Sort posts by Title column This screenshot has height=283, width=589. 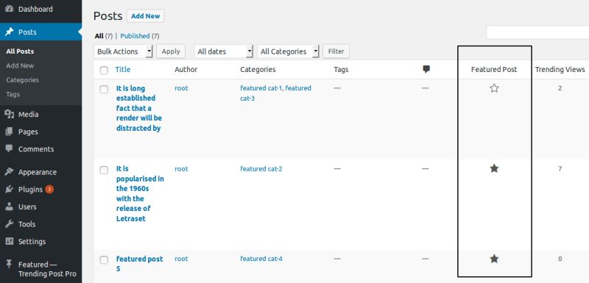coord(123,69)
